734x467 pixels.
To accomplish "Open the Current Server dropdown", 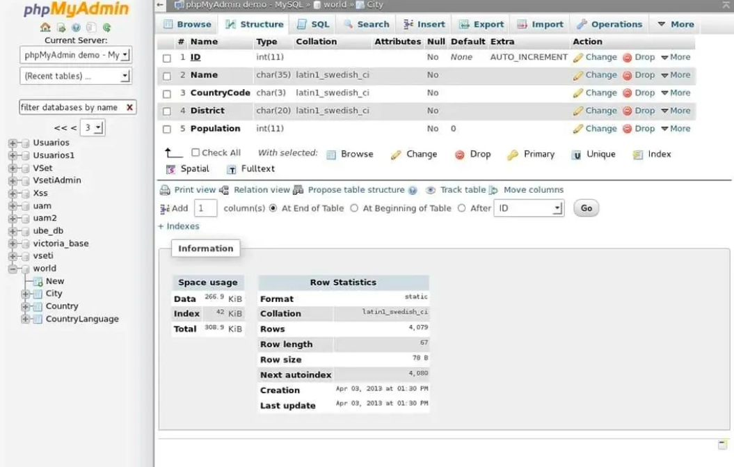I will 75,55.
